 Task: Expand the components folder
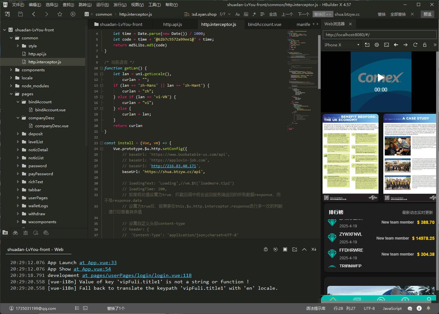[x=11, y=70]
